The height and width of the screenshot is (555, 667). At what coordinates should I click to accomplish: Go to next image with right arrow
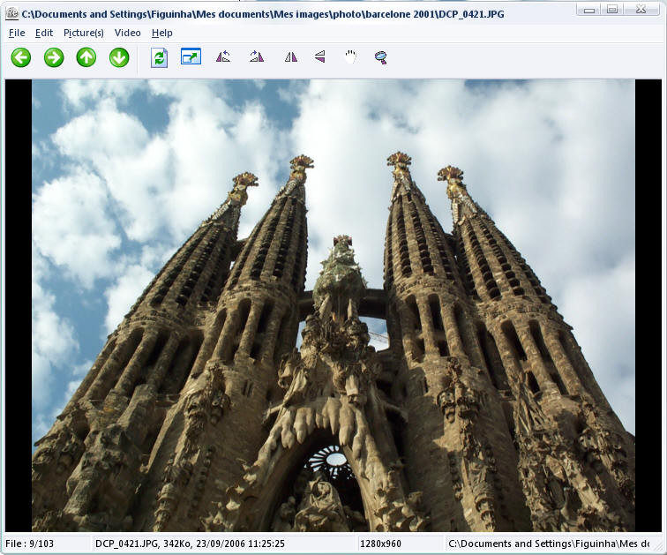click(x=54, y=57)
